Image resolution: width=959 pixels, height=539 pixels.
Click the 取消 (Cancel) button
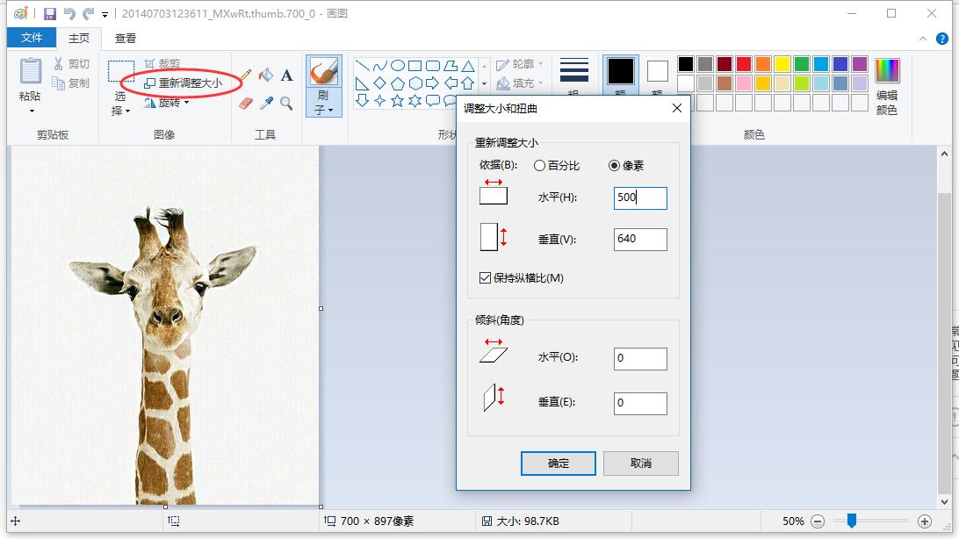(x=640, y=464)
